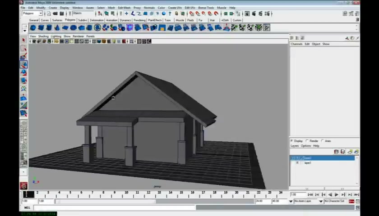Click the current frame input field

point(298,194)
